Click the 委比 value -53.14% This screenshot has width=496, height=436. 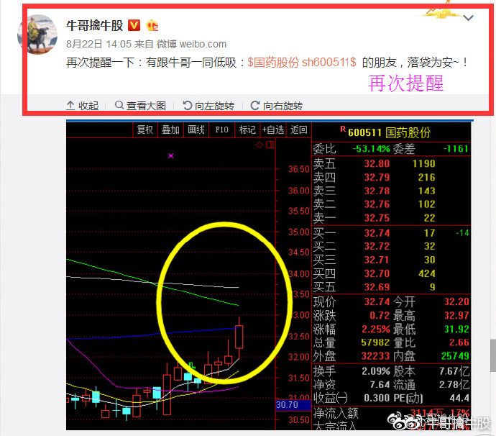click(x=371, y=149)
